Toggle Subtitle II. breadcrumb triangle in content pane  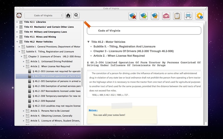tap(91, 47)
